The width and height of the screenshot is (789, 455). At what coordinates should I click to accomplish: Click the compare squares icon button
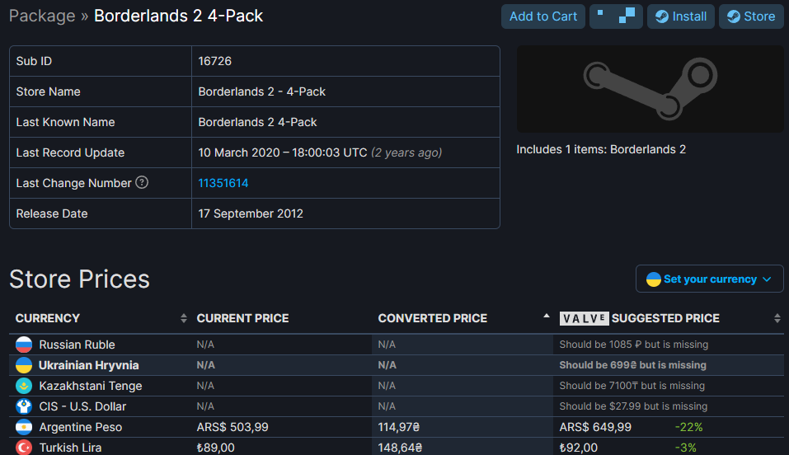pos(616,16)
